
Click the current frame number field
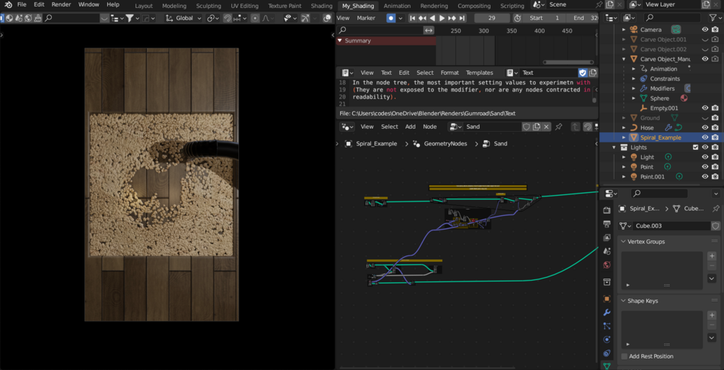click(492, 18)
